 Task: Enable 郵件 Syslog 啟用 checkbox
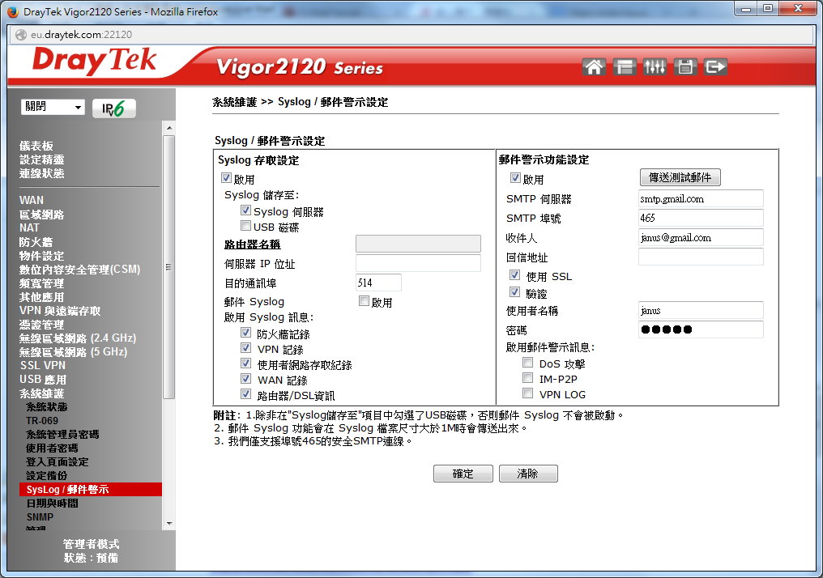[364, 301]
